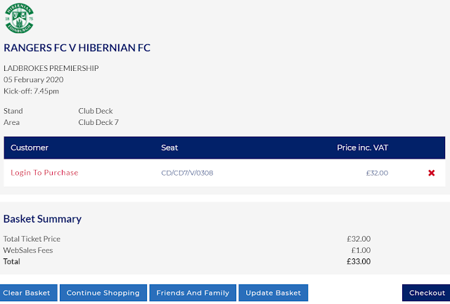Click the £33.00 basket total amount
This screenshot has width=450, height=304.
click(x=359, y=261)
